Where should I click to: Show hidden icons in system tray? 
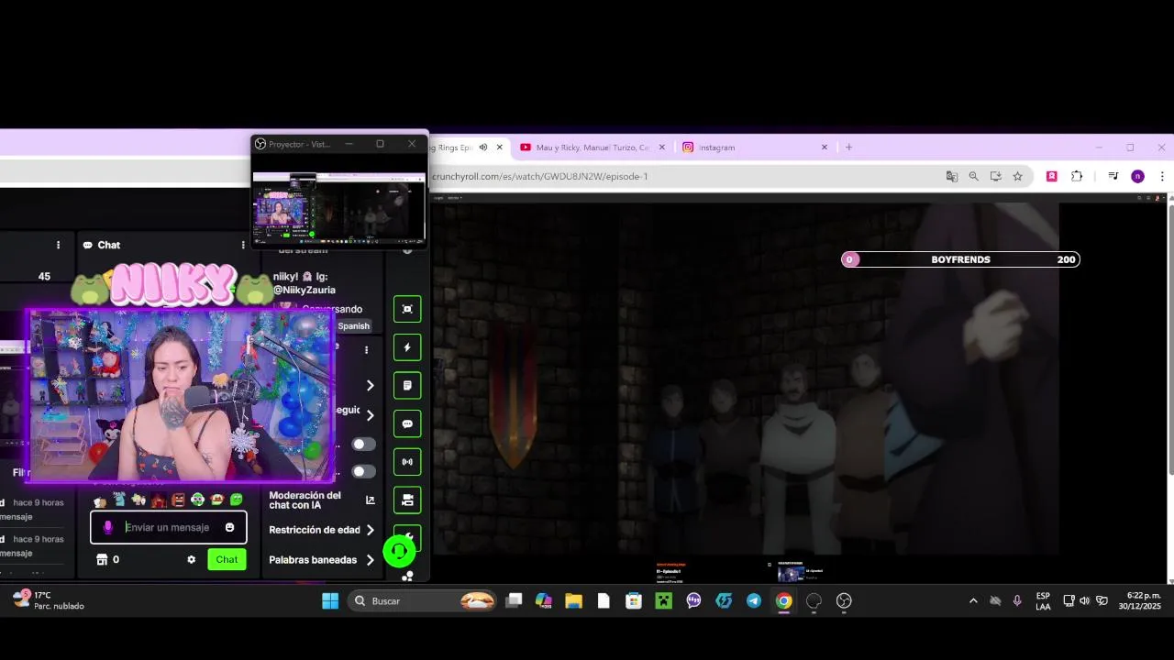[973, 601]
